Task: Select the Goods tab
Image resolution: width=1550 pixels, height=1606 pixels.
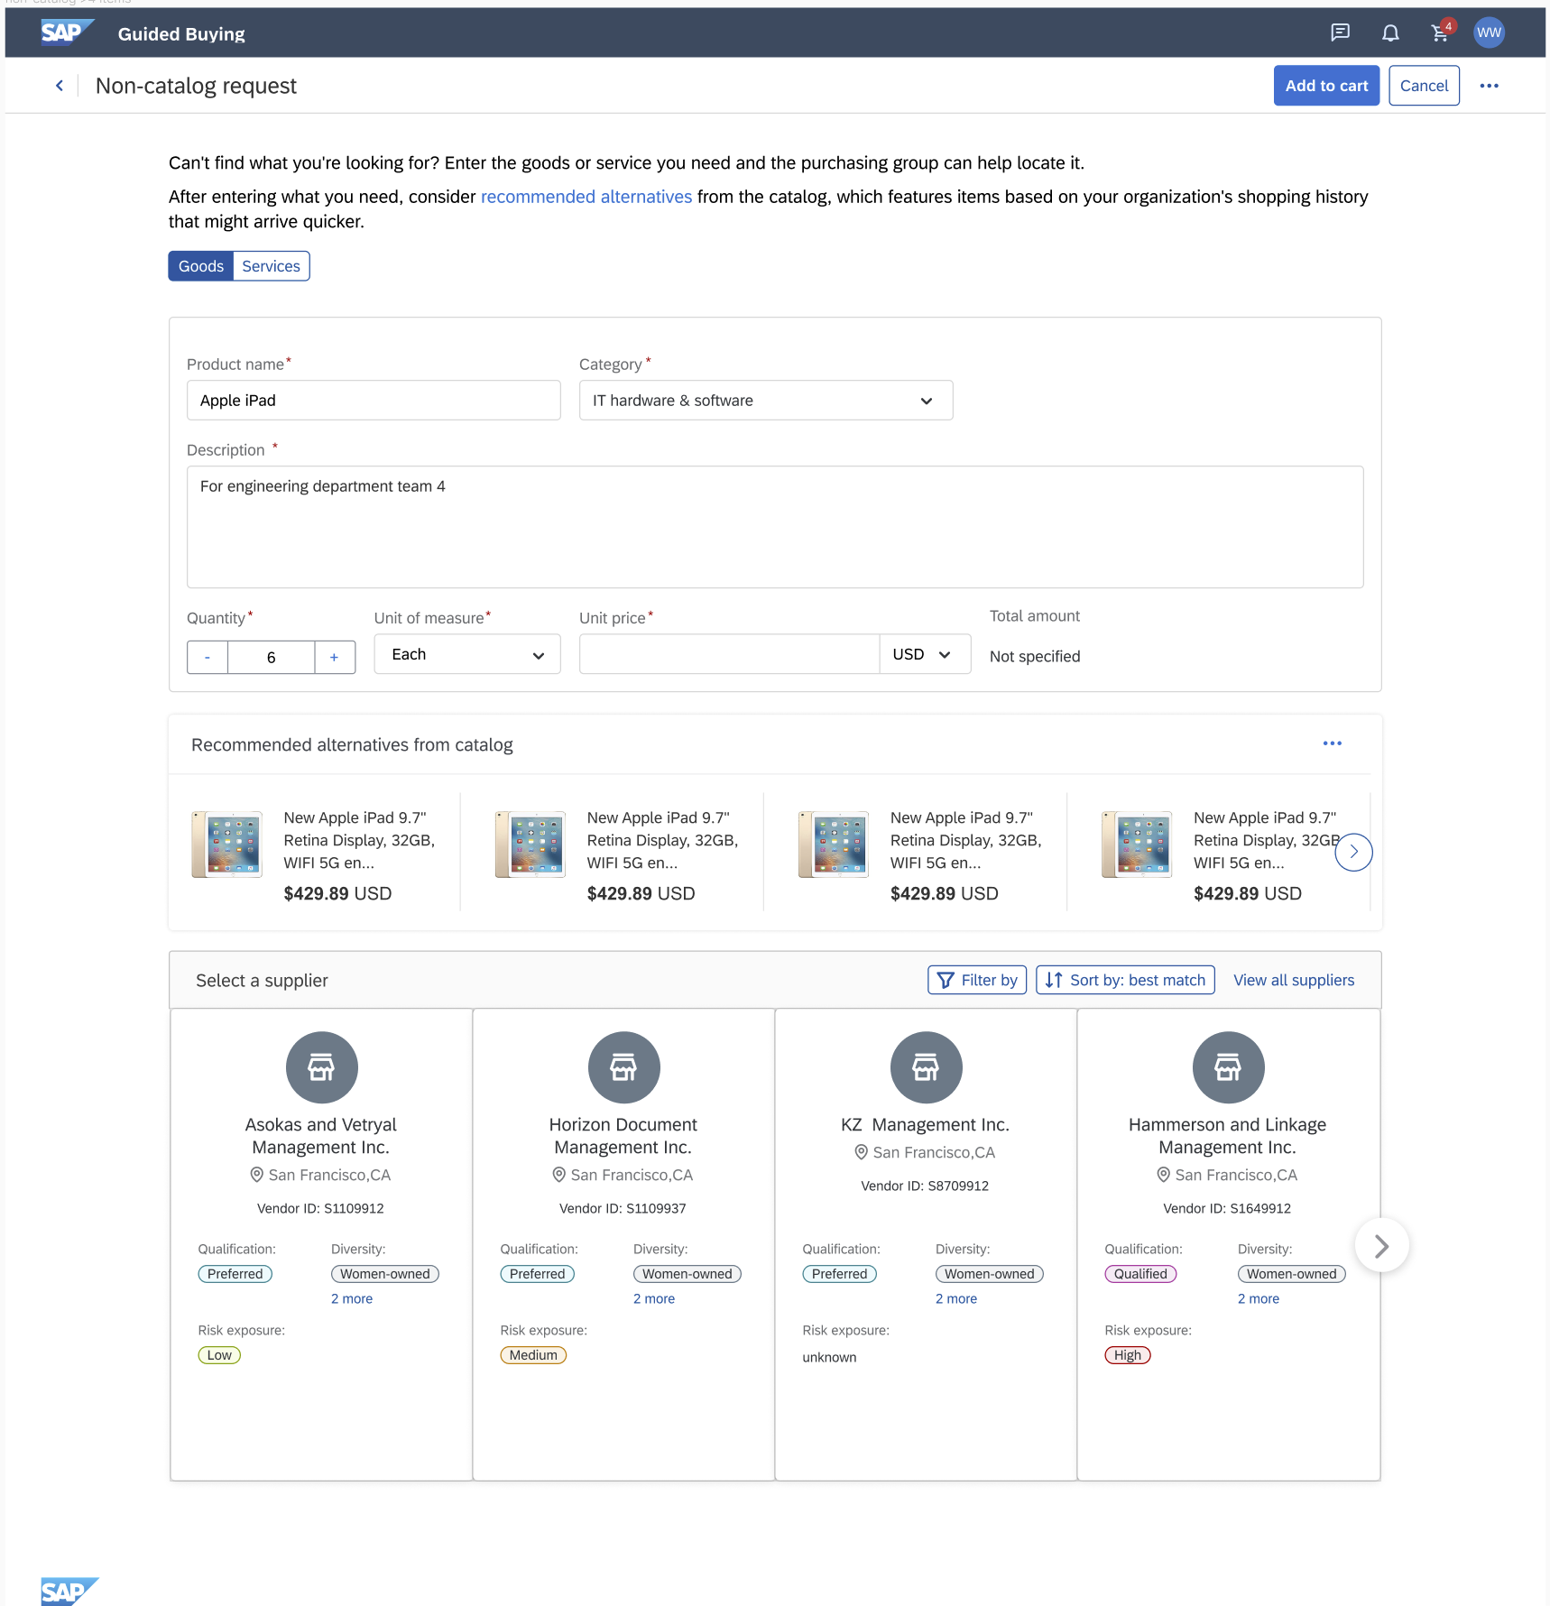Action: click(x=201, y=266)
